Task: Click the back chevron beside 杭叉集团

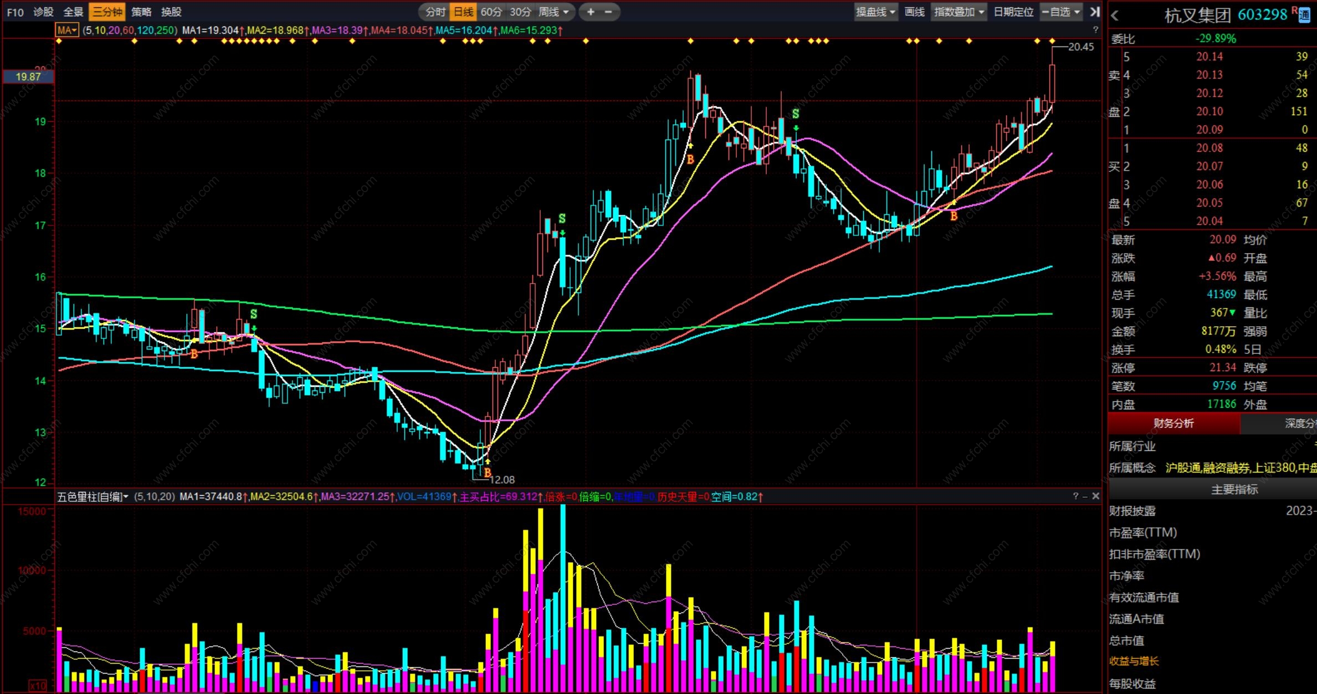Action: pyautogui.click(x=1115, y=16)
